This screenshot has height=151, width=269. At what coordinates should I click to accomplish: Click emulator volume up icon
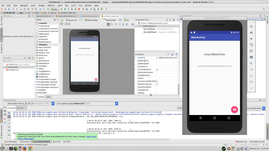(251, 33)
